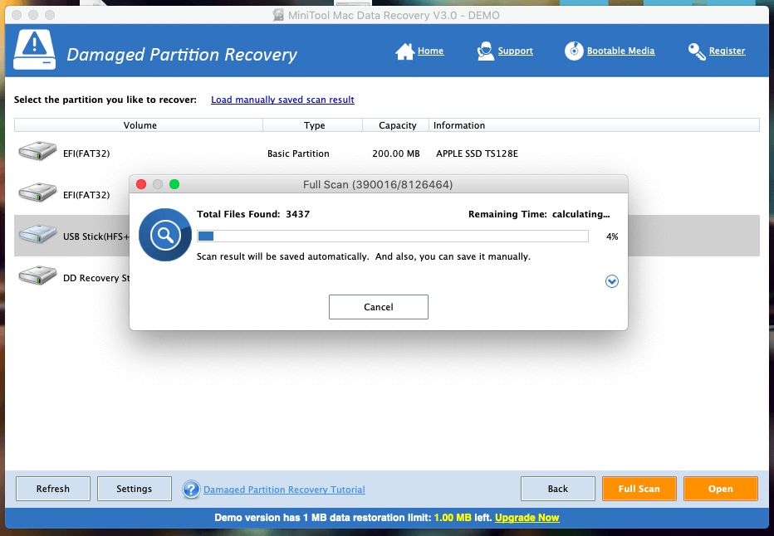Open the Bootable Media link
Screen dimensions: 774x536
point(620,51)
